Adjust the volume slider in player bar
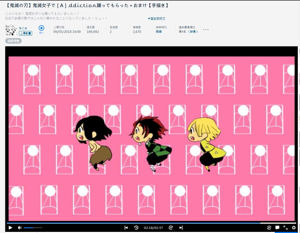Screen dimensions: 300x233 pos(33,228)
